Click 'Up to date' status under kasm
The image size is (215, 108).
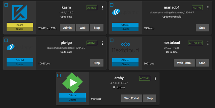[66, 17]
